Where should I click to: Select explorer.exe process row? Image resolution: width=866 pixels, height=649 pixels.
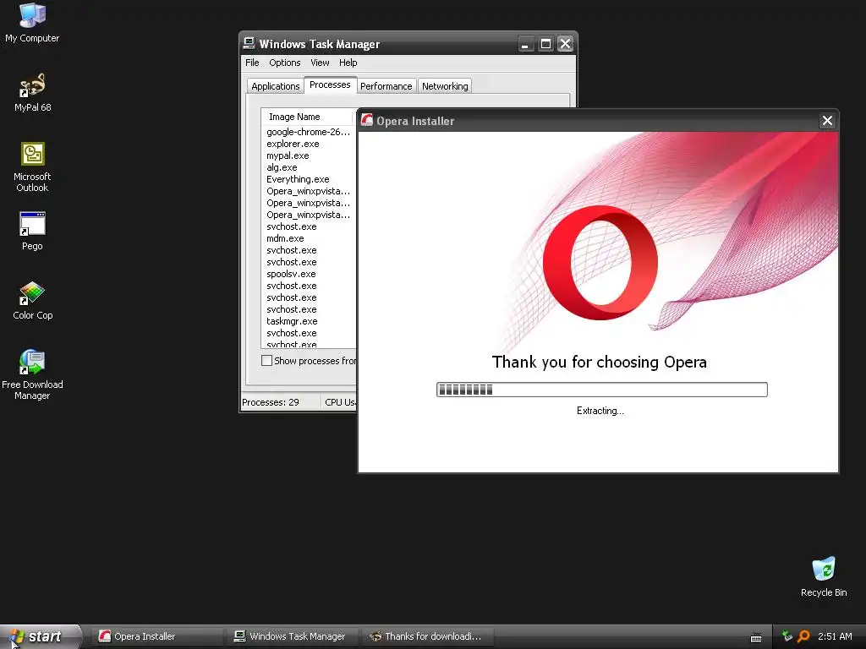tap(308, 144)
